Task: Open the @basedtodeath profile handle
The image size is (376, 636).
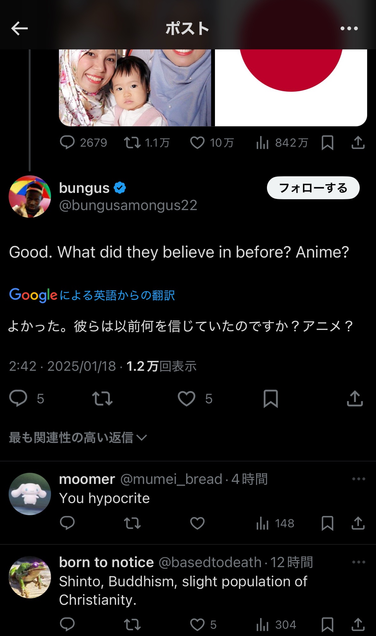Action: pyautogui.click(x=210, y=563)
